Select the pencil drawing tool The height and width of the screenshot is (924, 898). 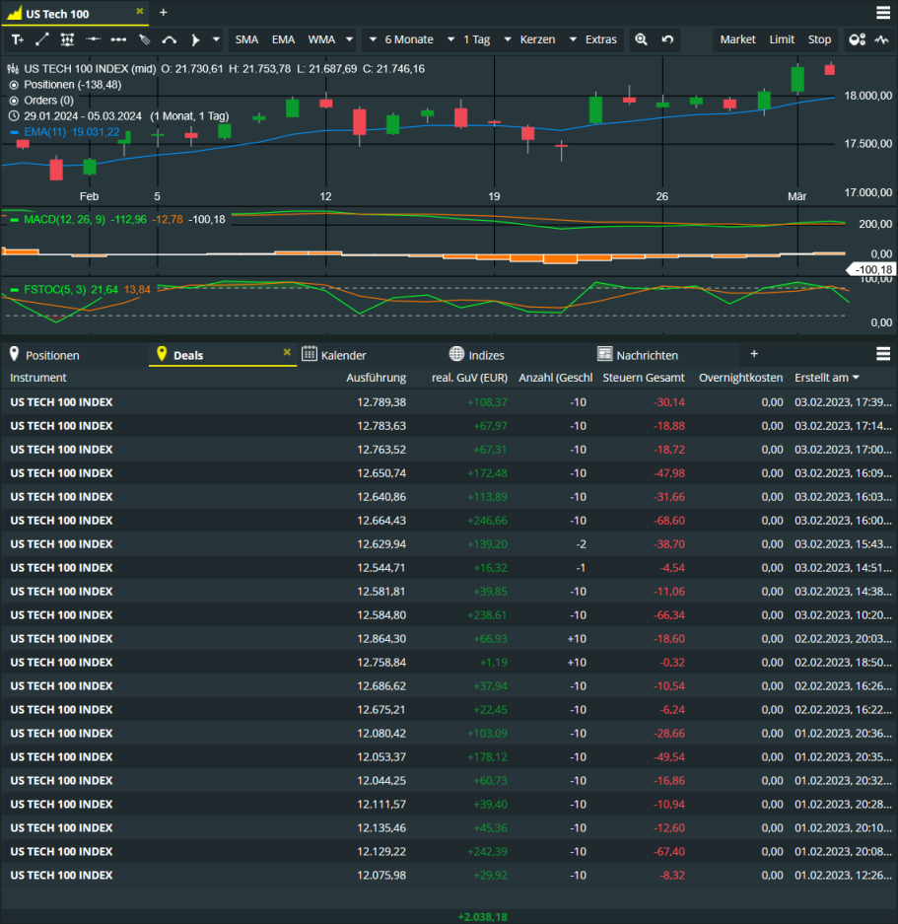point(144,39)
